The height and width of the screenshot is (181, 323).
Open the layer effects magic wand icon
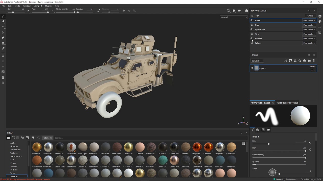286,61
